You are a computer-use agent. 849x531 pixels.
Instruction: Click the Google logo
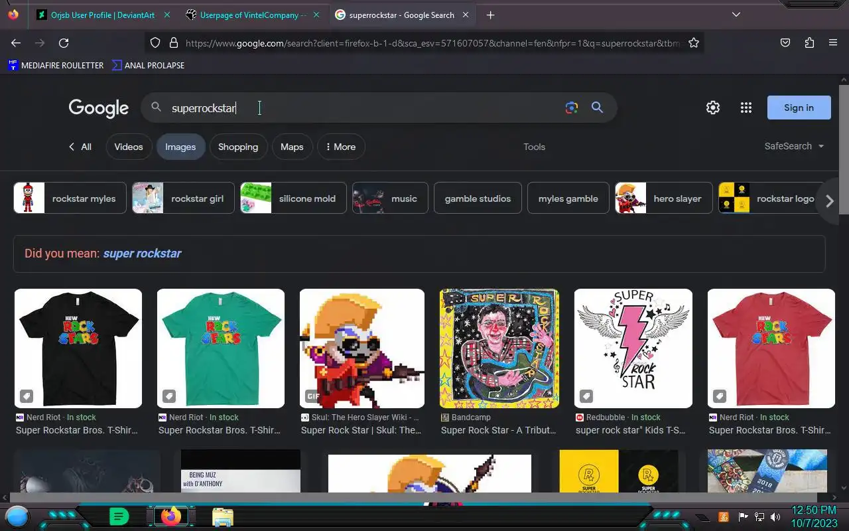[99, 108]
